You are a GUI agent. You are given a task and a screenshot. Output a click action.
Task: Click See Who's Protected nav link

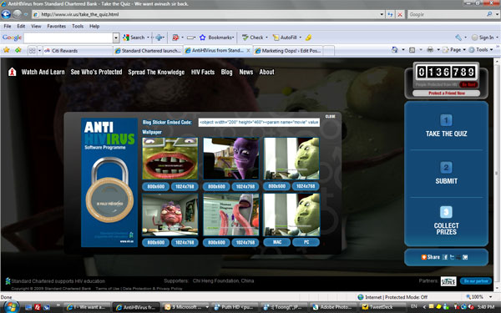(96, 72)
